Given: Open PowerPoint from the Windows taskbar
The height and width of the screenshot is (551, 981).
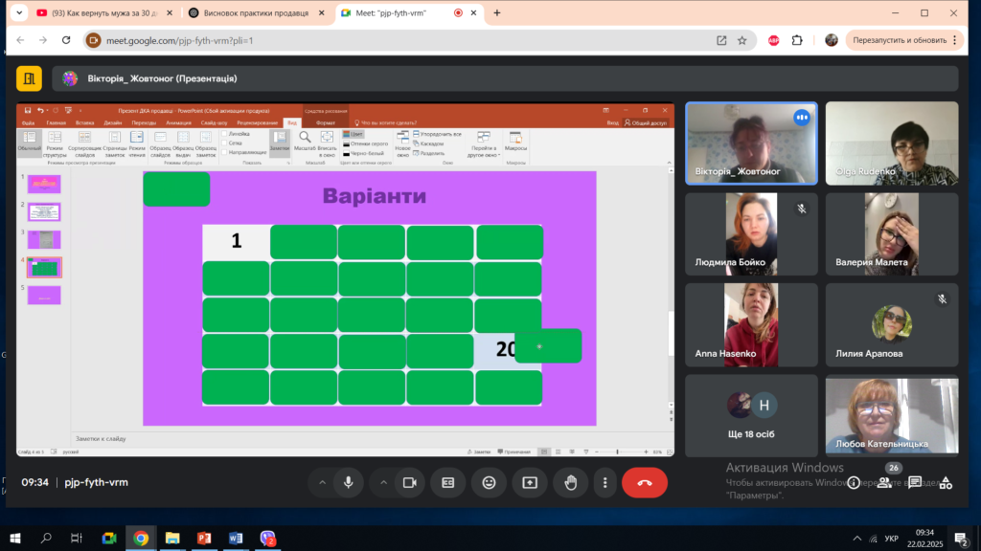Looking at the screenshot, I should click(203, 539).
